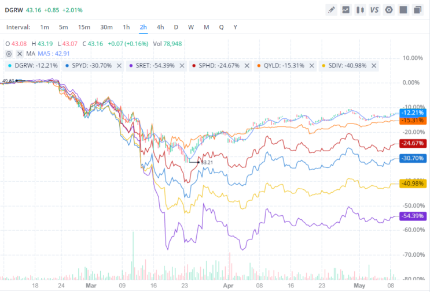Click the purple -54.39% price tag

pyautogui.click(x=413, y=216)
